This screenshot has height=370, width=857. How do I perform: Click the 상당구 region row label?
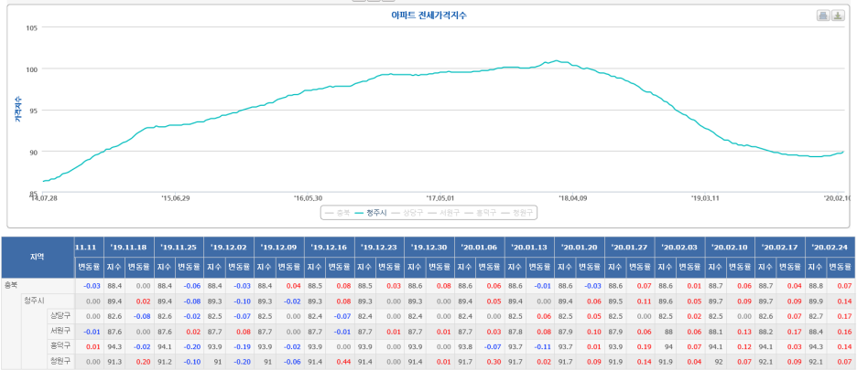(60, 315)
